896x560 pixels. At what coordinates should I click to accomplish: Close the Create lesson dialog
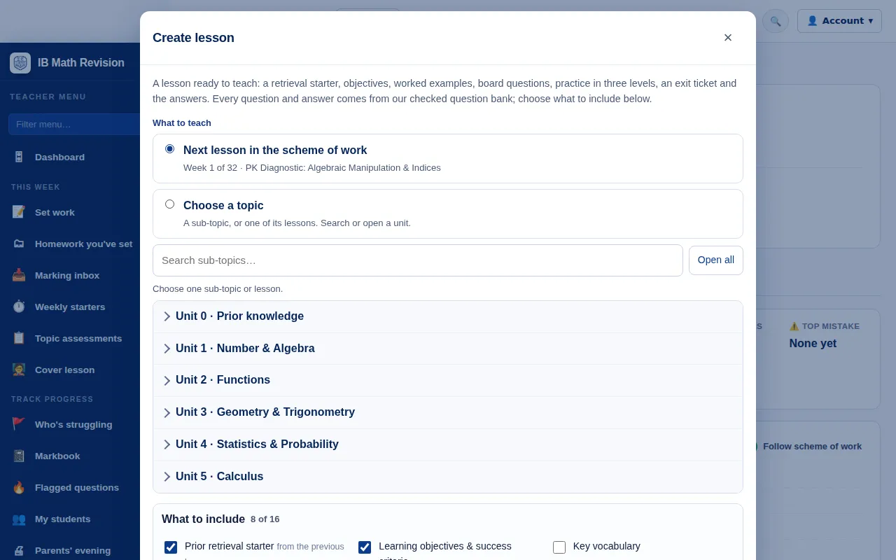[x=728, y=38]
